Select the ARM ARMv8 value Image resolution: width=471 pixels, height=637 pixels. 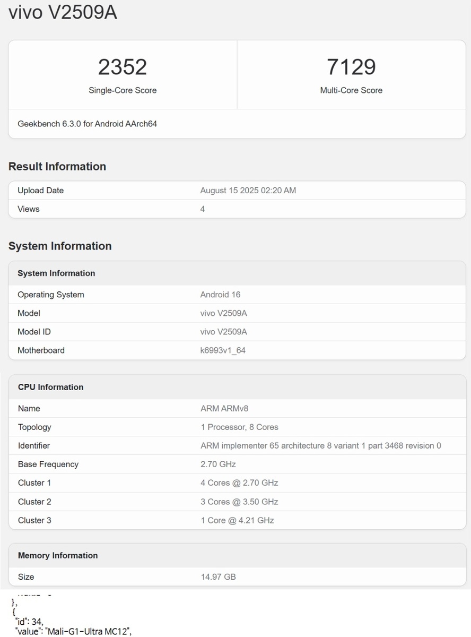point(224,409)
